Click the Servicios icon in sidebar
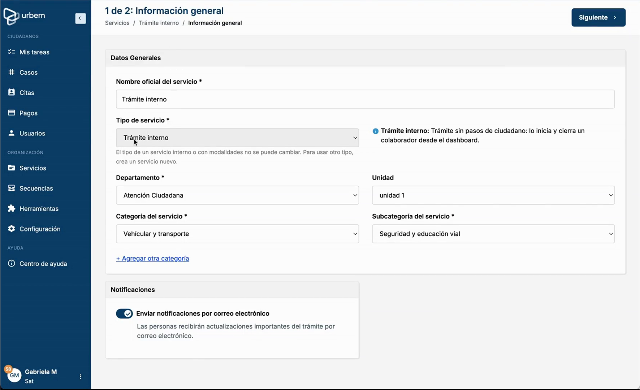 point(12,168)
